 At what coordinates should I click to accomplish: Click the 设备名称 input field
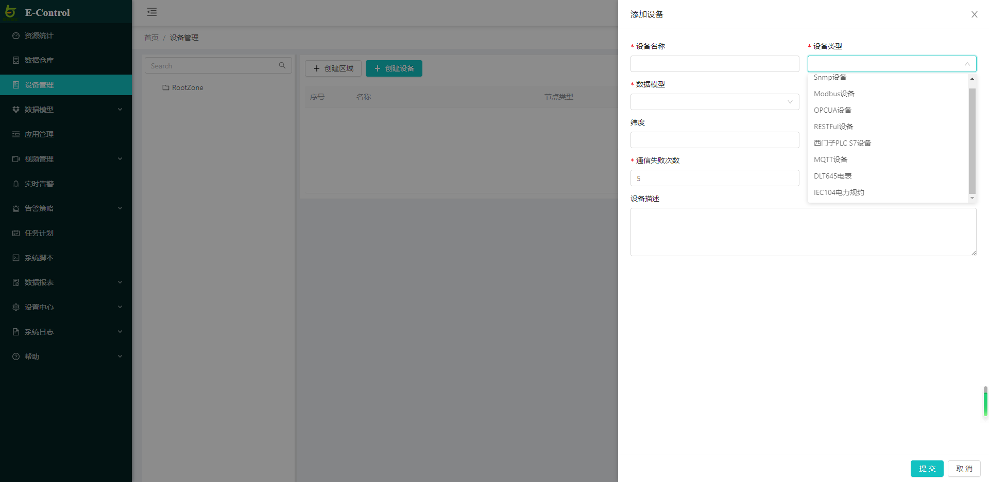[714, 64]
